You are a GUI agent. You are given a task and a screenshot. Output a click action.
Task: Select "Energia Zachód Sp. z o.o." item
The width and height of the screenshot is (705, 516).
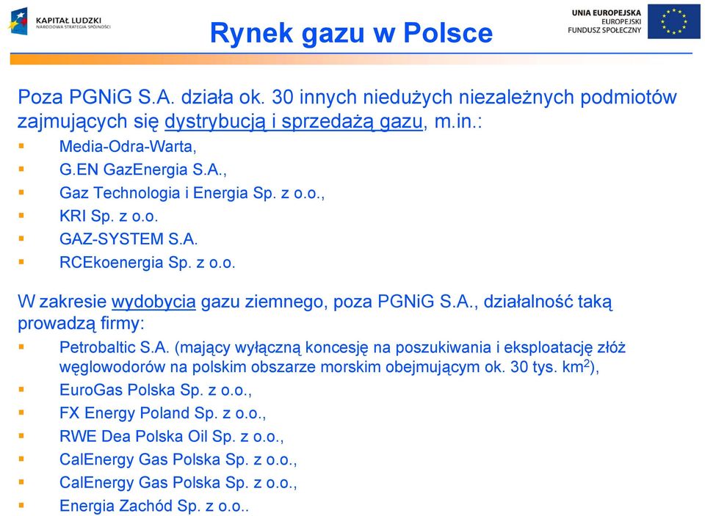(x=153, y=506)
